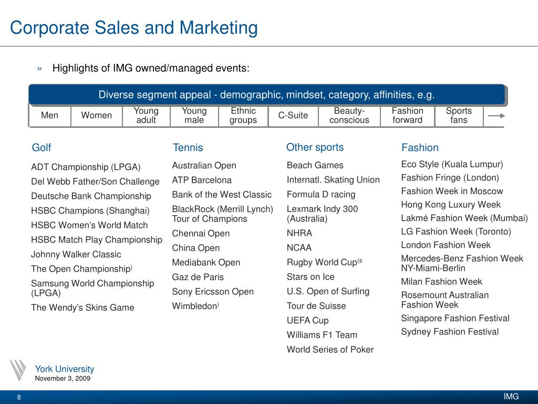
Task: Click Lakmé Fashion Week (Mumbai) entry
Action: tap(464, 218)
